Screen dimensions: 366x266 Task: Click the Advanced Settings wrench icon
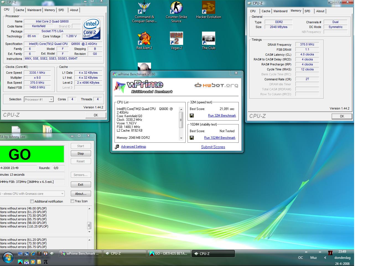click(117, 147)
